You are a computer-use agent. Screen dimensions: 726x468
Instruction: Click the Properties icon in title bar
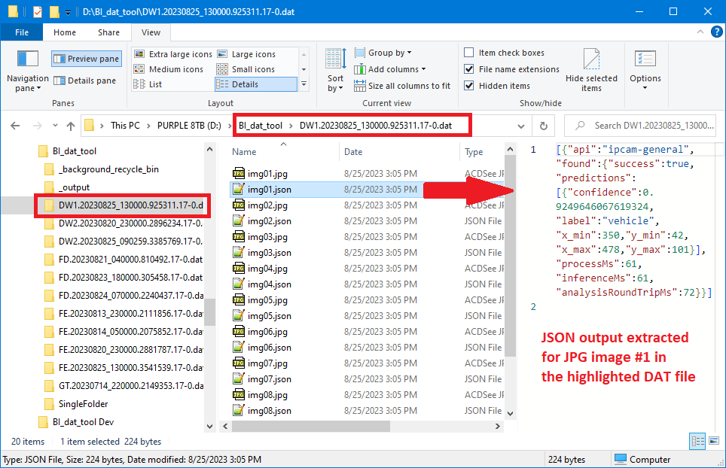[x=38, y=11]
